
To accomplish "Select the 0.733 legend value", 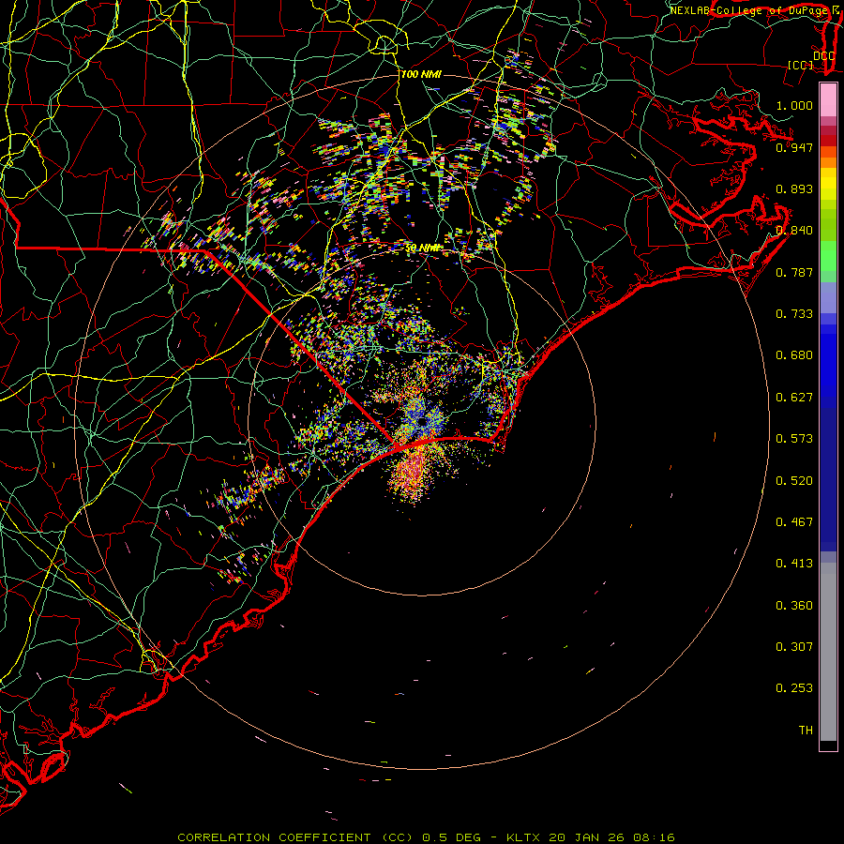I will pyautogui.click(x=794, y=314).
